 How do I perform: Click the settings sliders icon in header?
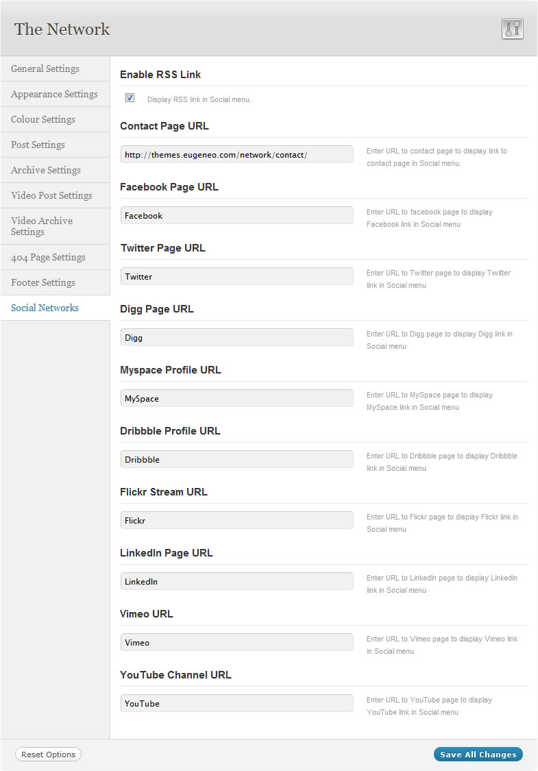click(x=512, y=29)
